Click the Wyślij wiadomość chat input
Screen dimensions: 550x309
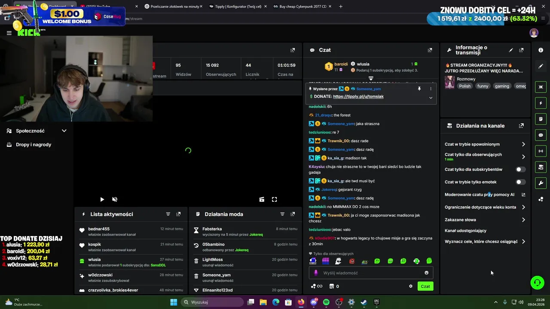371,273
